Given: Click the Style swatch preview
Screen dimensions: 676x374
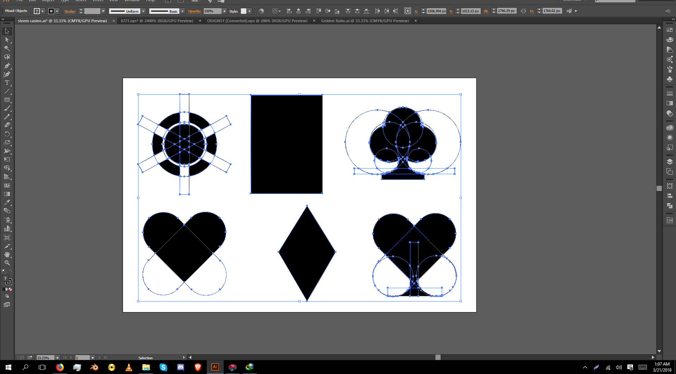Looking at the screenshot, I should 243,11.
